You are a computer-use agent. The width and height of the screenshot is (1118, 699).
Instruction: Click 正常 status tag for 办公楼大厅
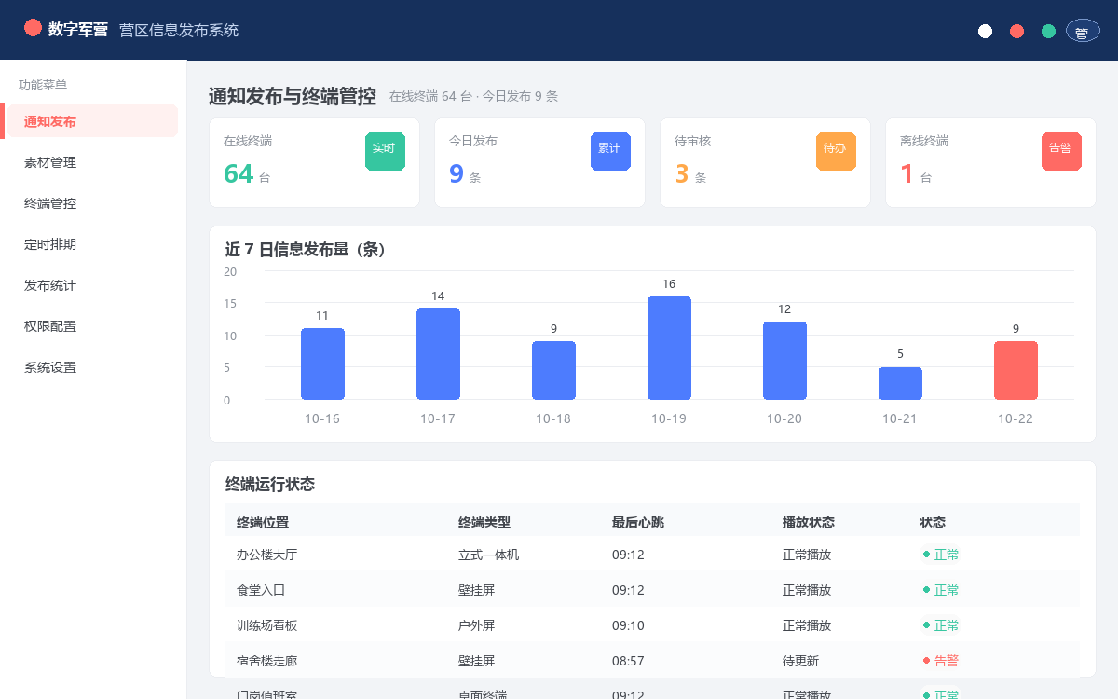click(x=940, y=555)
